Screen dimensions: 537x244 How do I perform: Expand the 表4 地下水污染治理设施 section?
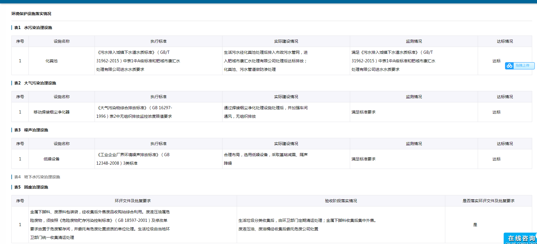(x=37, y=177)
